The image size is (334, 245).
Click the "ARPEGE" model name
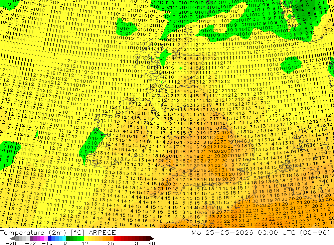tap(102, 232)
